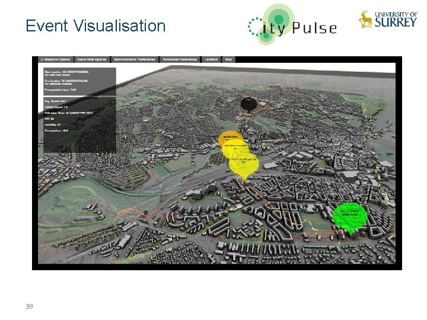Screen dimensions: 427x320
Task: Click the Transportation type CAR text
Action: click(60, 90)
